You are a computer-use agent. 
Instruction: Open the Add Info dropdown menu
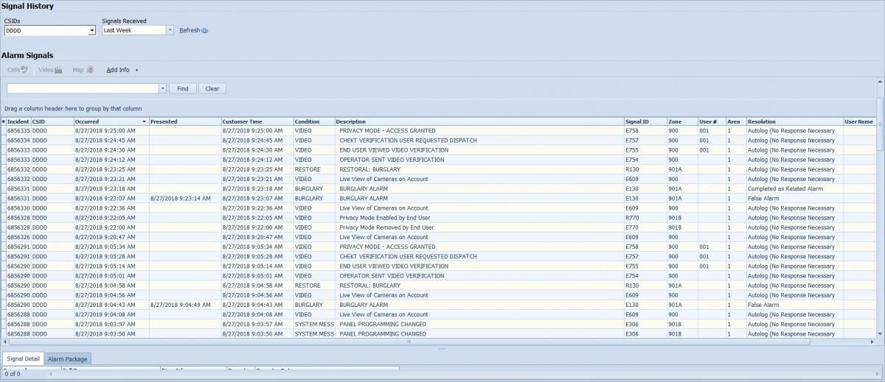[122, 70]
